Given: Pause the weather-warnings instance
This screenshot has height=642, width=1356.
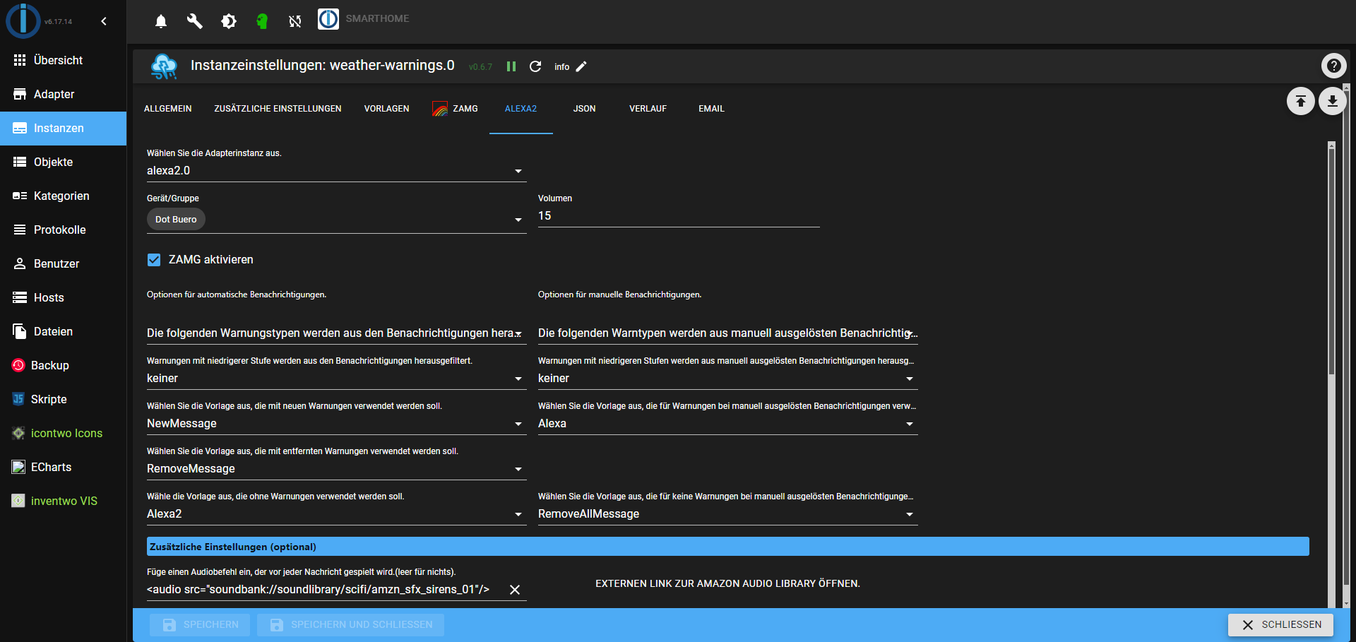Looking at the screenshot, I should coord(511,66).
